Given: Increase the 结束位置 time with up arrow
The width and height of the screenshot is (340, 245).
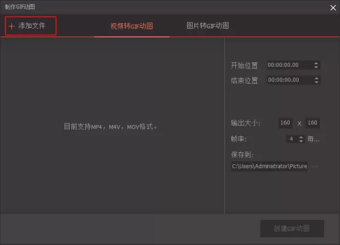Looking at the screenshot, I should pos(317,78).
